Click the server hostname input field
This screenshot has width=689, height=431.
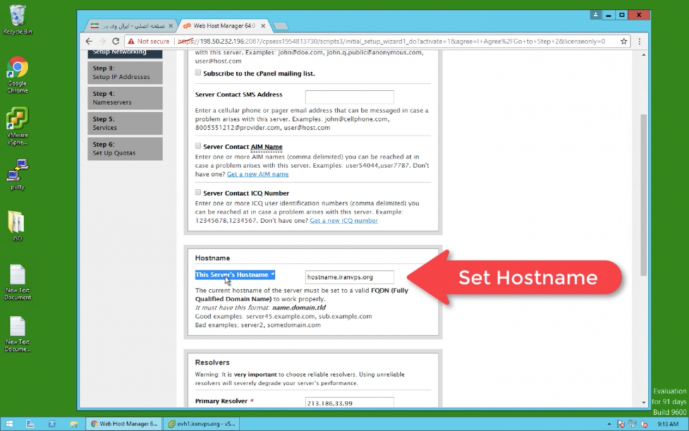tap(349, 277)
